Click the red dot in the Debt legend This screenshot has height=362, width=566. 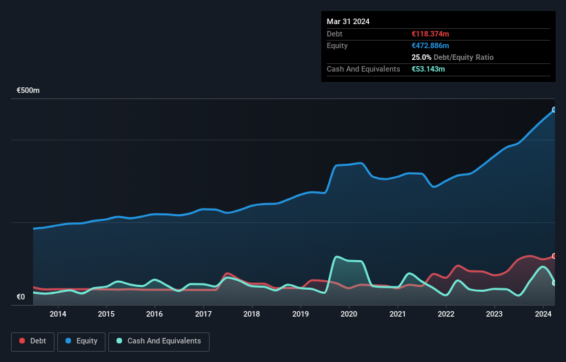(x=23, y=341)
